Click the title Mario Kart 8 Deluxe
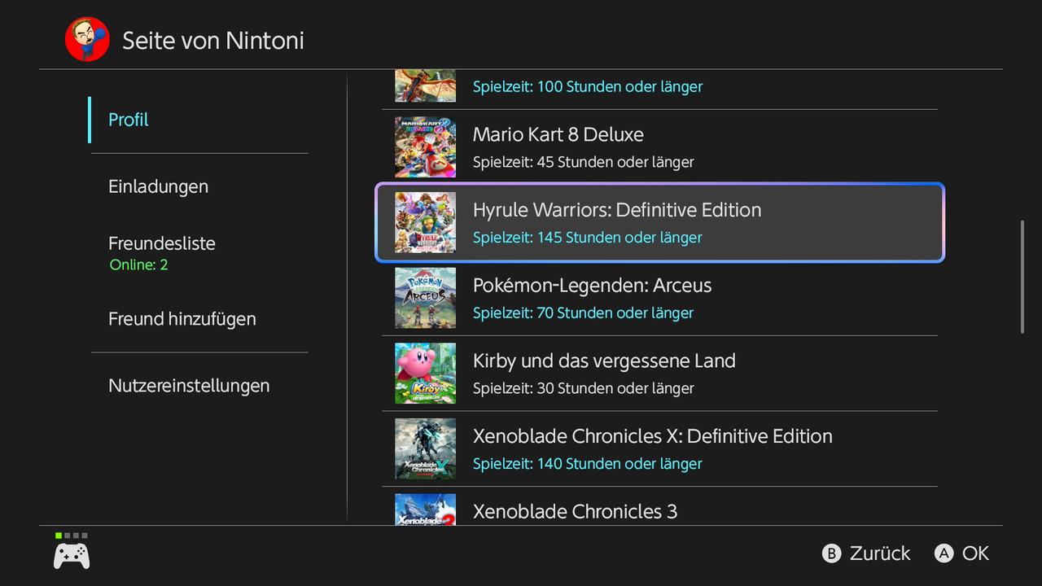Image resolution: width=1042 pixels, height=586 pixels. (558, 134)
